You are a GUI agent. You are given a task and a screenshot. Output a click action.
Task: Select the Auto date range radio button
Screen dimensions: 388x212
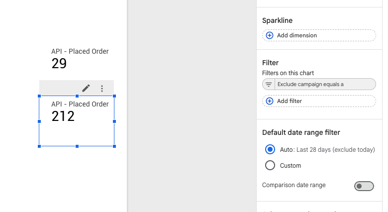tap(270, 149)
